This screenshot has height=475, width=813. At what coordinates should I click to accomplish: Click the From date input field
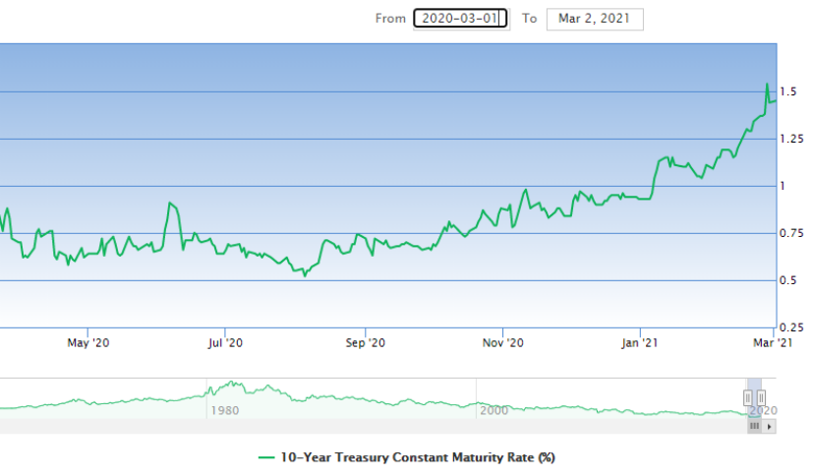(460, 19)
